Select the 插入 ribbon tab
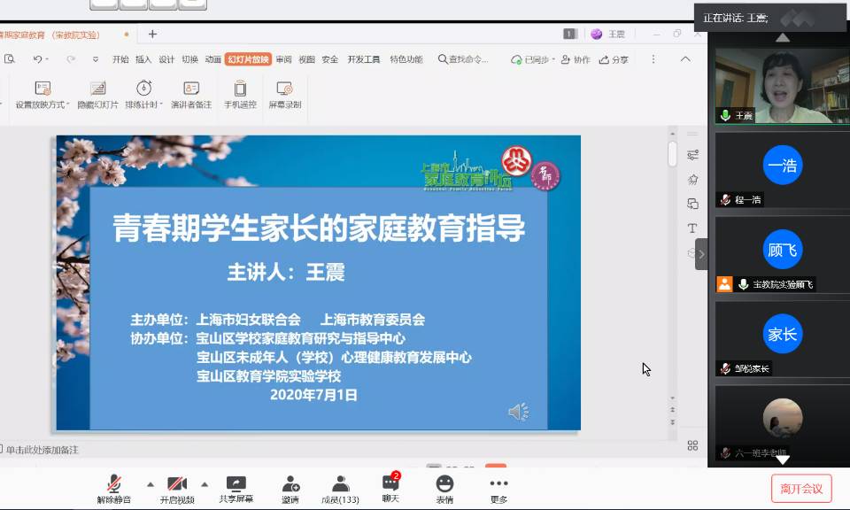 [143, 59]
